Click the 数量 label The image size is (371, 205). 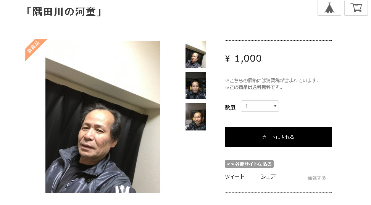(x=230, y=108)
